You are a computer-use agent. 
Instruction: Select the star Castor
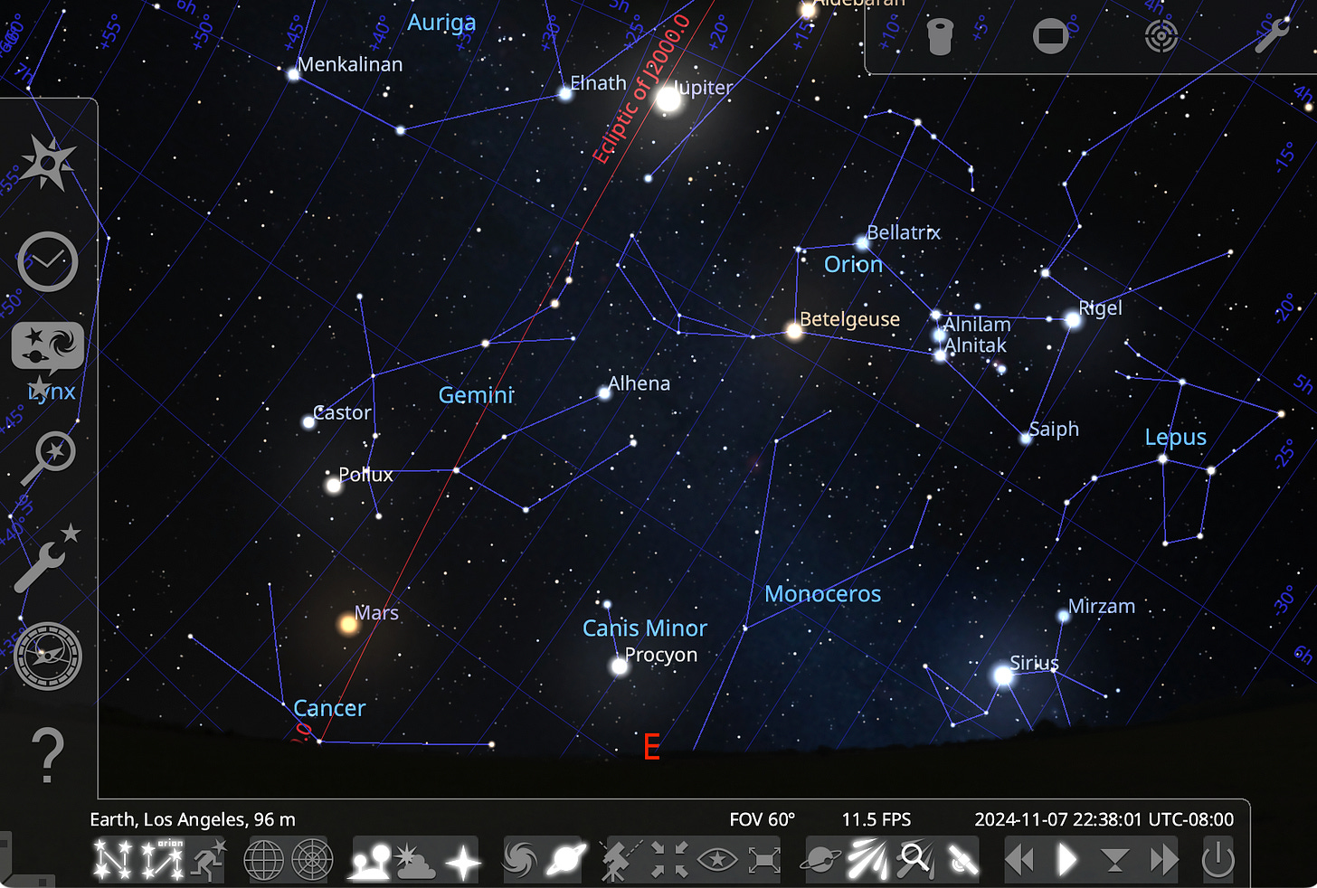point(308,421)
